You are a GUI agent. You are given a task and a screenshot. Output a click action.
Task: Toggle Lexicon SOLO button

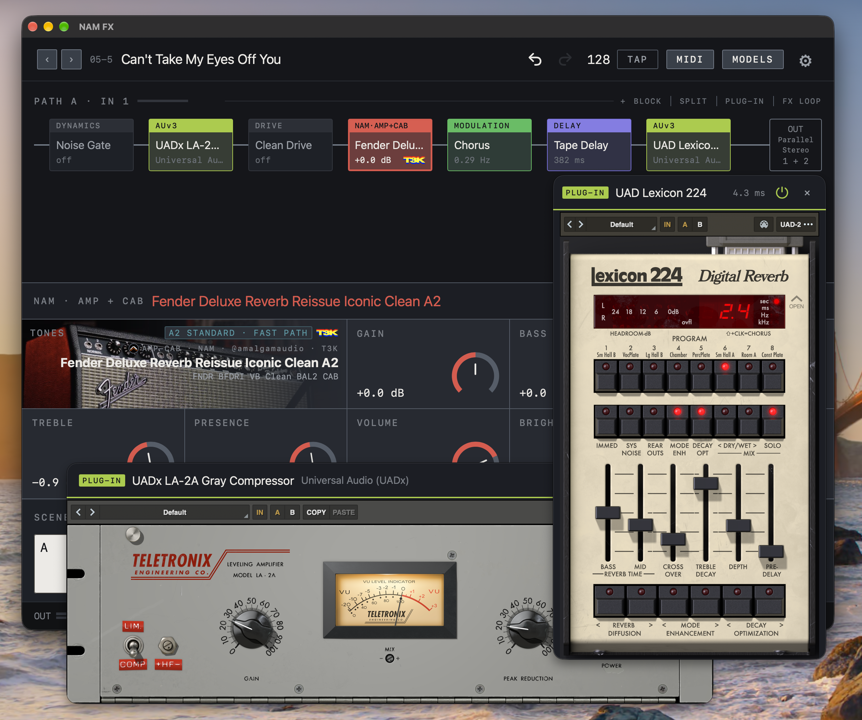click(x=773, y=421)
